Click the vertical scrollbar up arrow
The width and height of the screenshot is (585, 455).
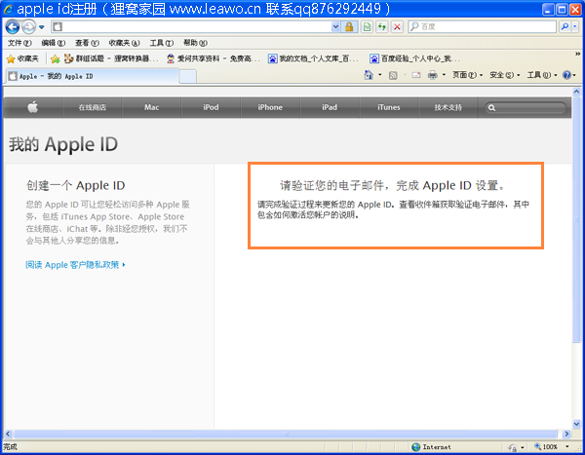576,92
